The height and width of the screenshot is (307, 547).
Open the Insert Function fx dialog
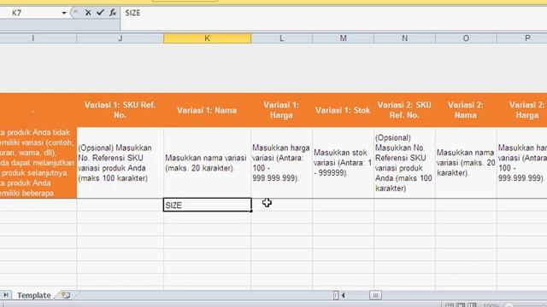[112, 13]
